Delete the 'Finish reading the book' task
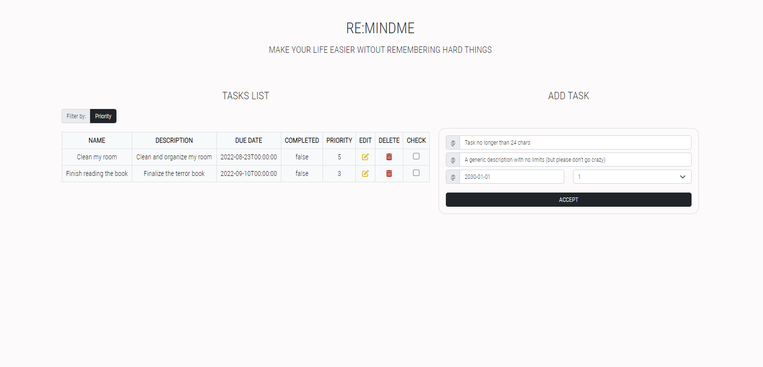 tap(389, 173)
